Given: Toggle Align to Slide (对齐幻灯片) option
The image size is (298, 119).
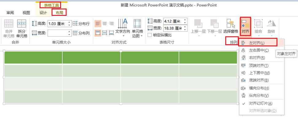Looking at the screenshot, I should [262, 103].
